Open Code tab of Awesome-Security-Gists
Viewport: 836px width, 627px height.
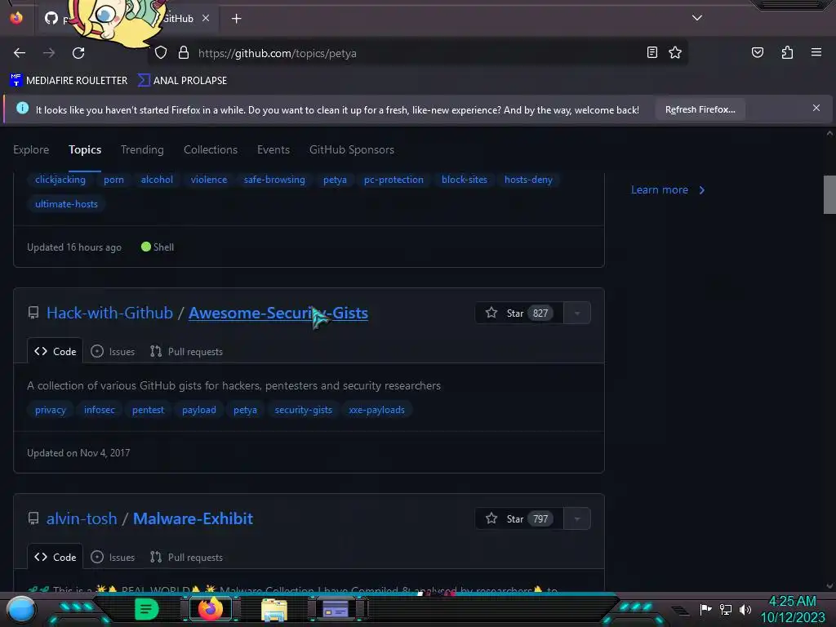pos(55,351)
